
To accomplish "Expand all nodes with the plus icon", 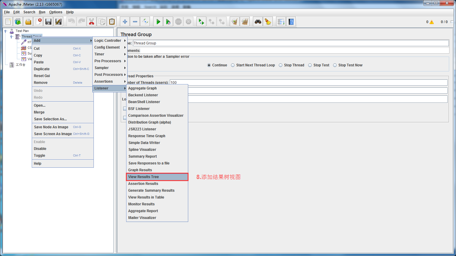I will (125, 22).
